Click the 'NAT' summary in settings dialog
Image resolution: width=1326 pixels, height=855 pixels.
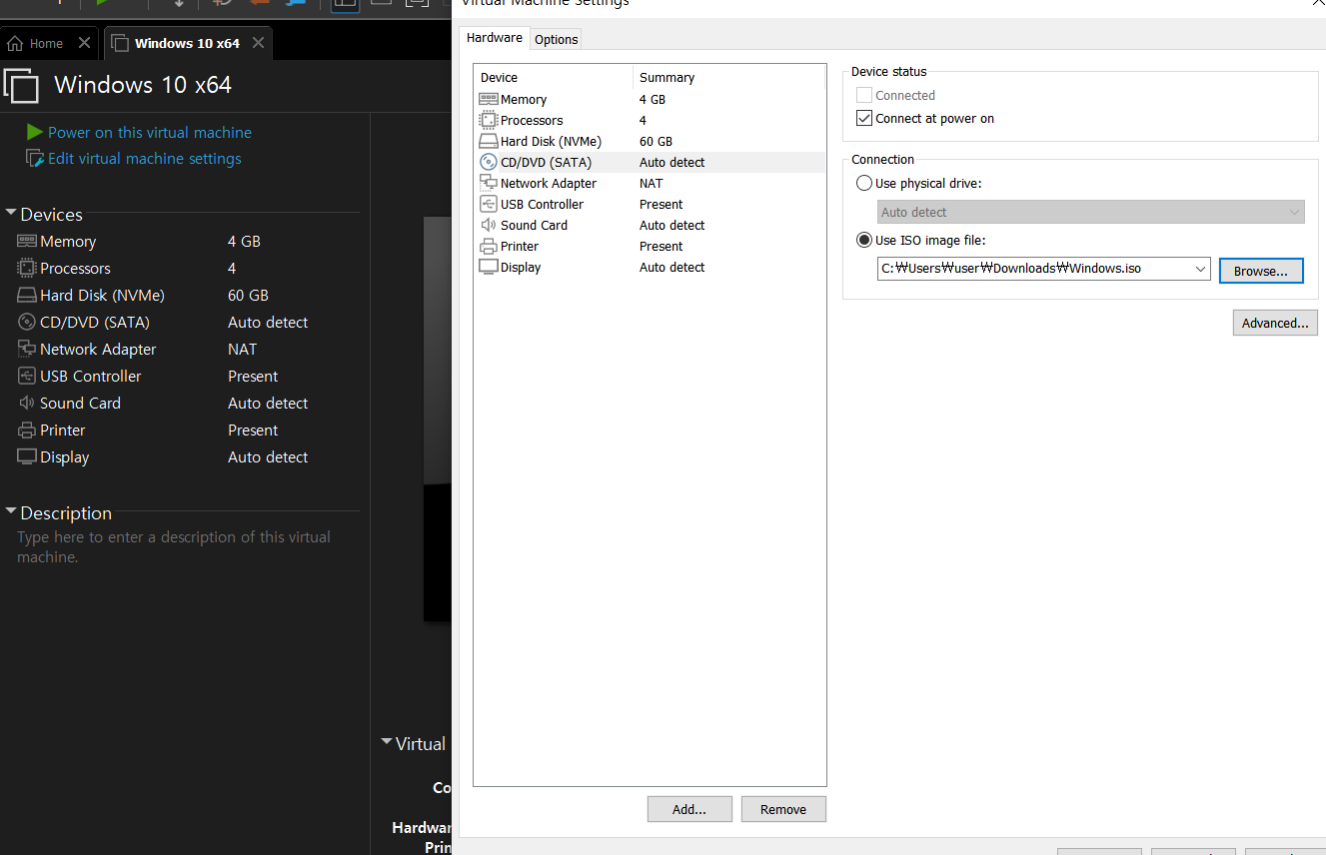pyautogui.click(x=651, y=183)
